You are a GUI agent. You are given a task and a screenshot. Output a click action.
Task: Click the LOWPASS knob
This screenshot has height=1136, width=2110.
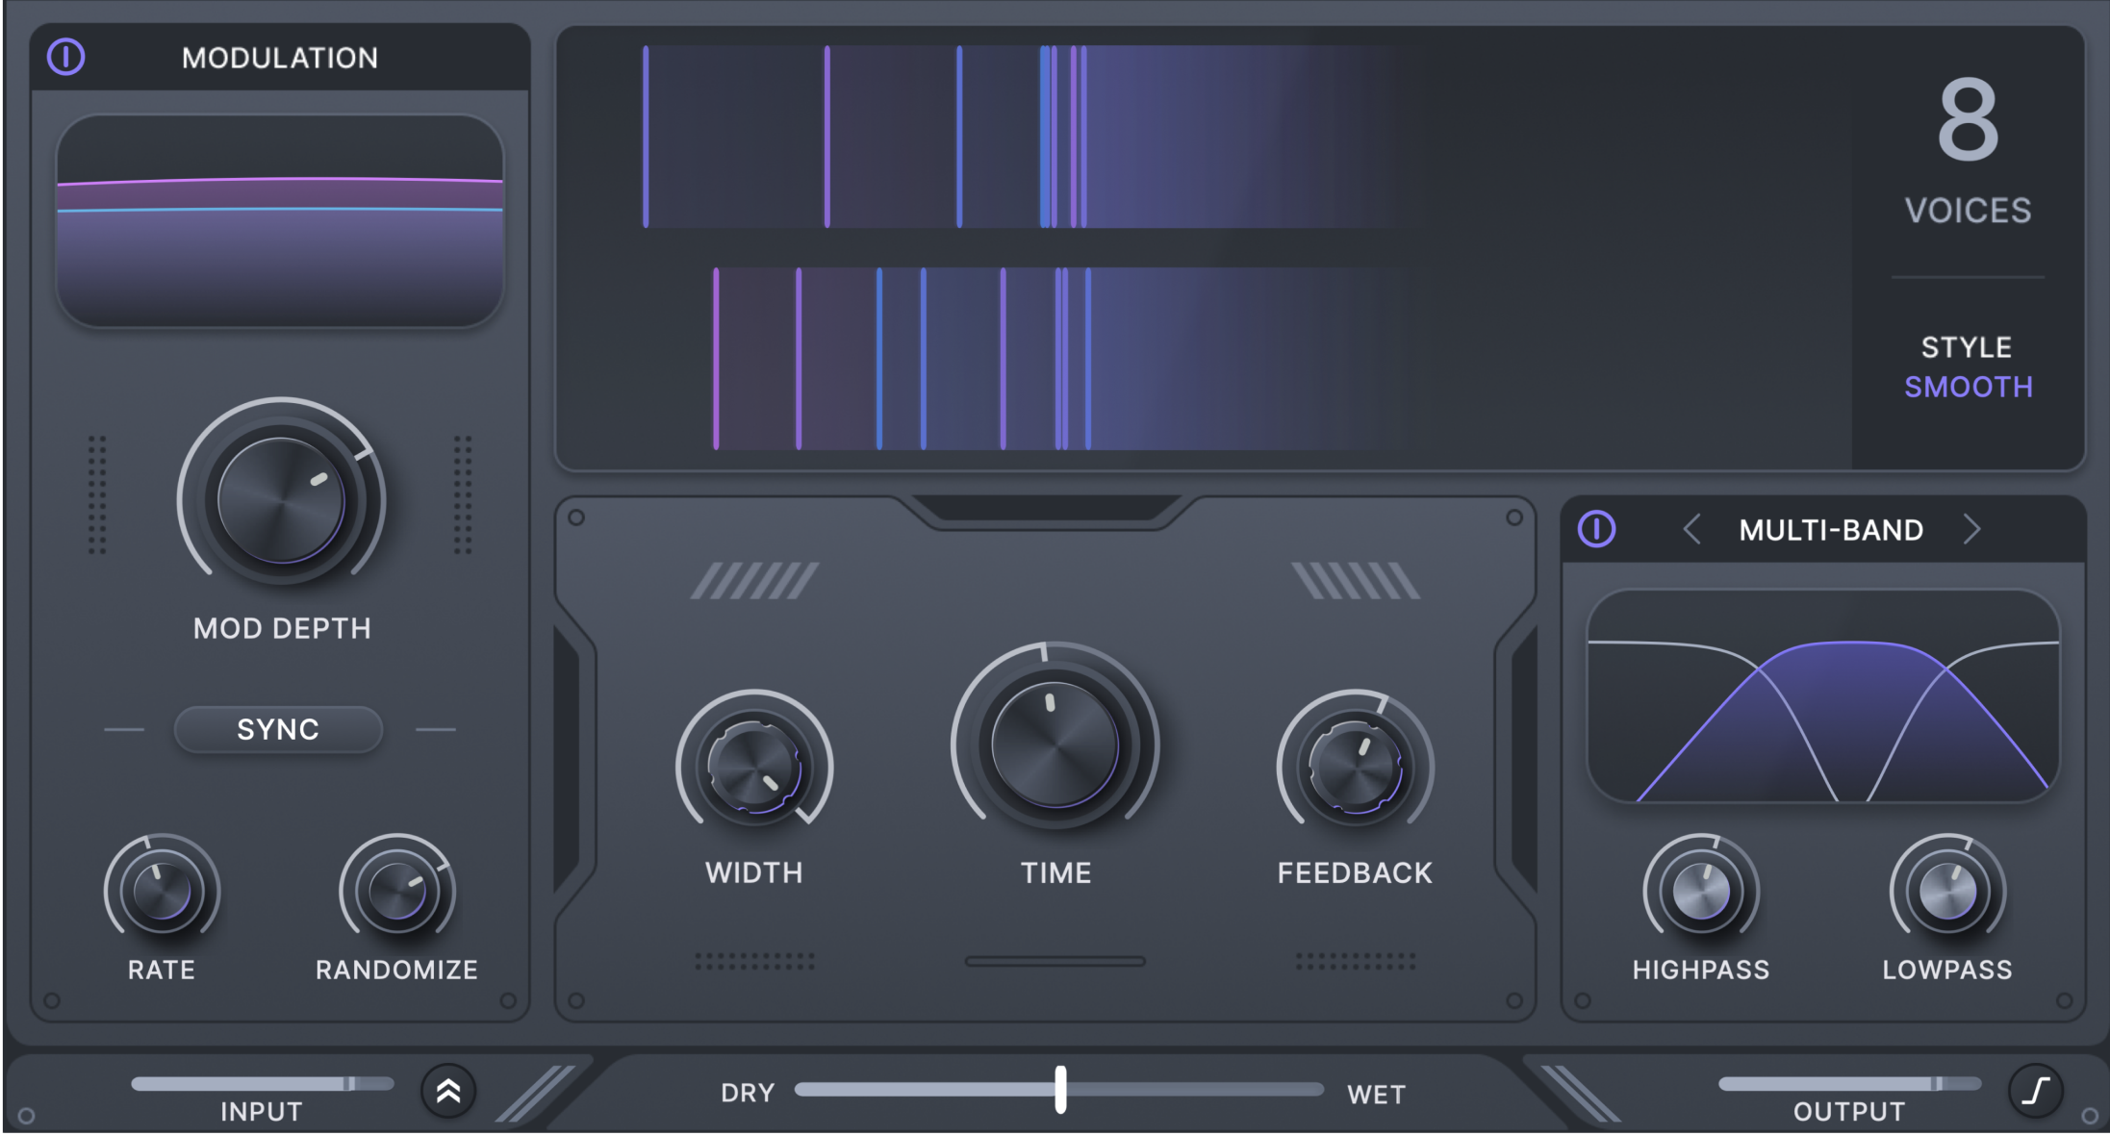[1947, 892]
